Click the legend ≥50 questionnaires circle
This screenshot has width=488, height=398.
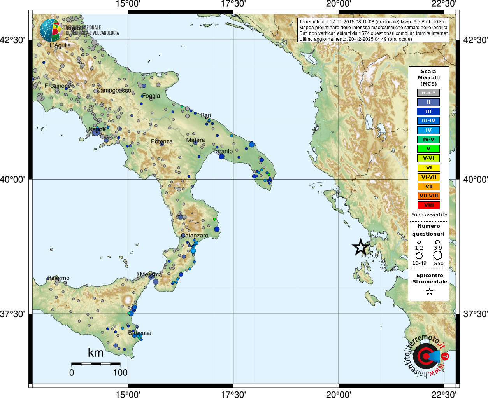438,255
